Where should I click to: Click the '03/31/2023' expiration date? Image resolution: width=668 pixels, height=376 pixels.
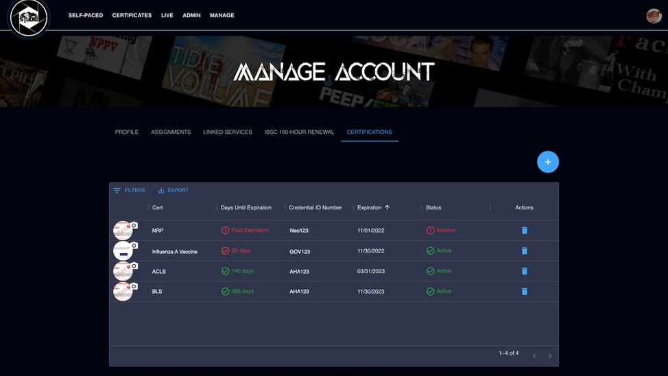371,272
